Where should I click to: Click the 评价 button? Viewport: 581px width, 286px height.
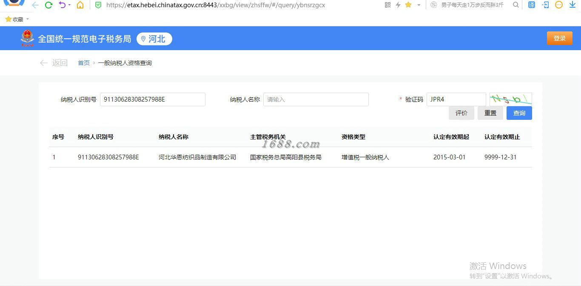tap(461, 113)
